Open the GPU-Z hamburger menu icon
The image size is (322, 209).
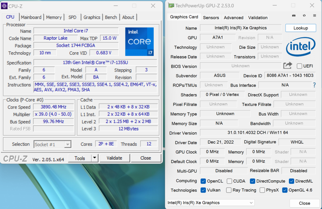click(314, 15)
